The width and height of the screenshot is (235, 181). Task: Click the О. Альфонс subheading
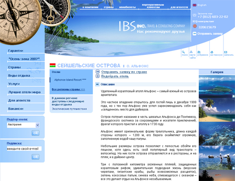138,66
